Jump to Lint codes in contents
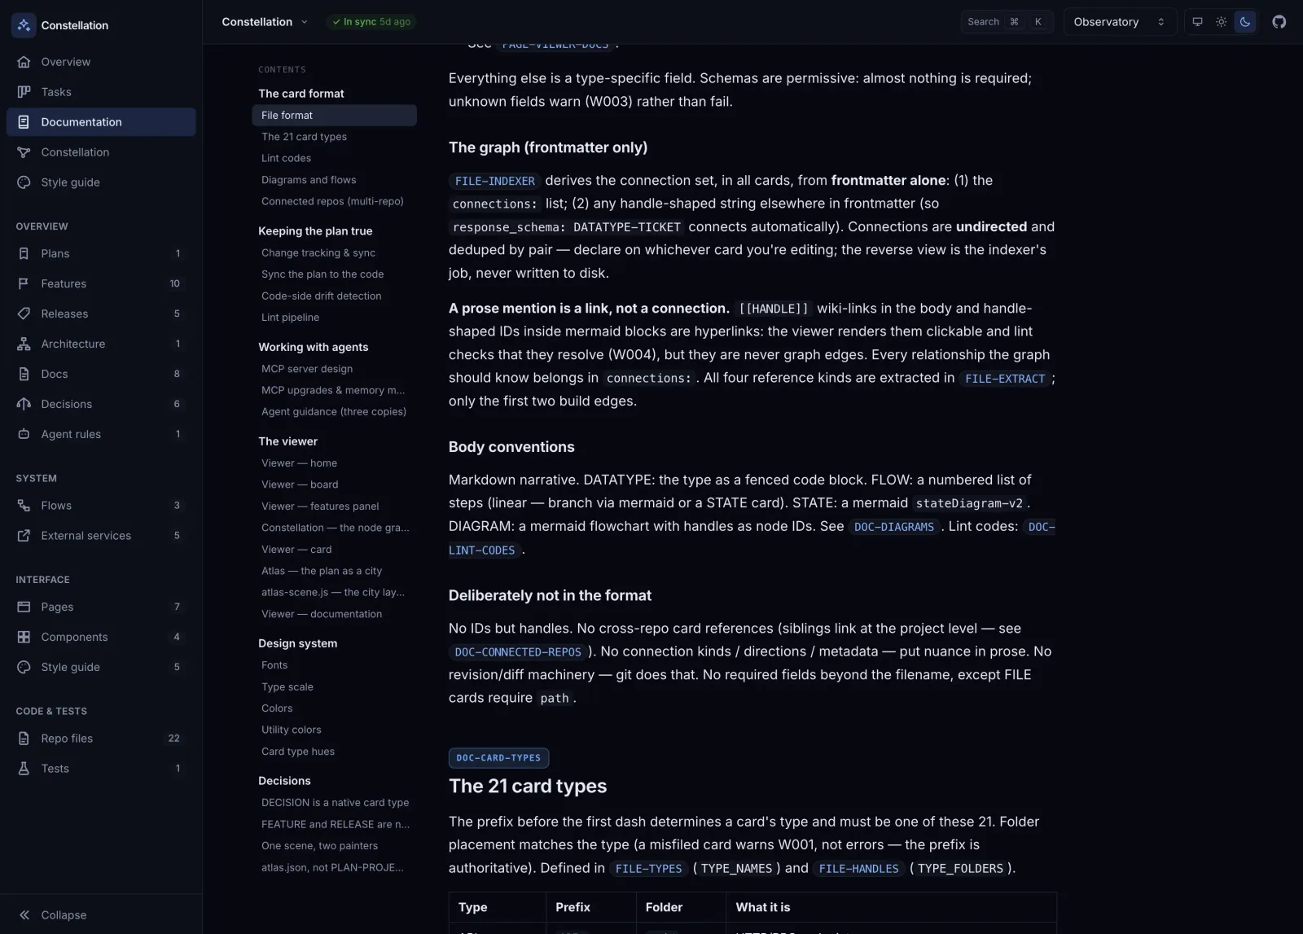 286,158
